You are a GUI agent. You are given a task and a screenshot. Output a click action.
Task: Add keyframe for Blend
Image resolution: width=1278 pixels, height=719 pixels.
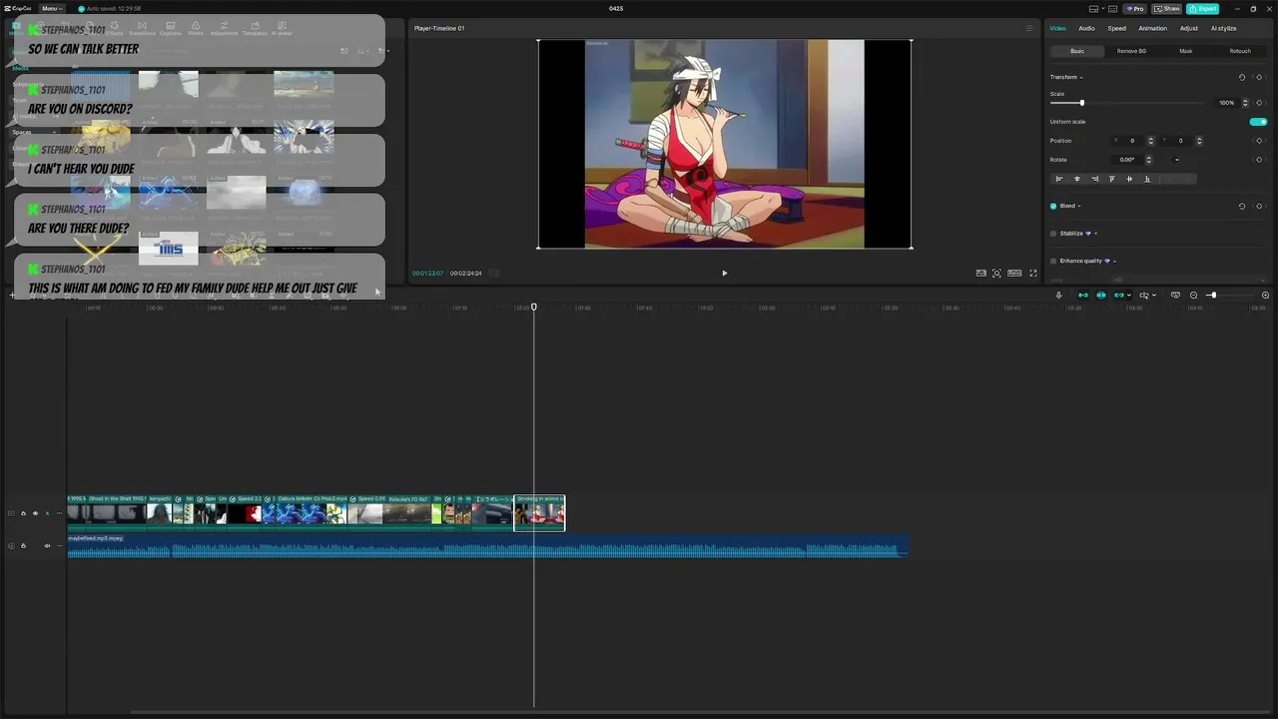(1259, 206)
